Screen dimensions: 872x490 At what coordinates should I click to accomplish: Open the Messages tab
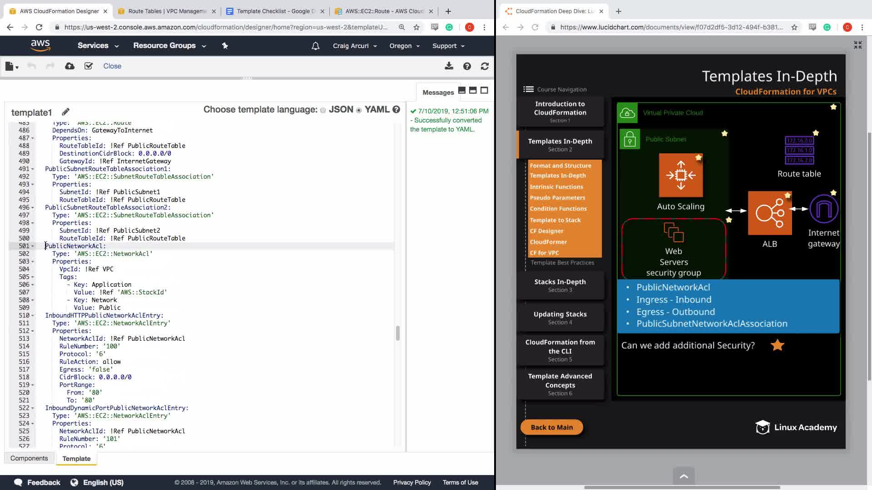click(438, 92)
